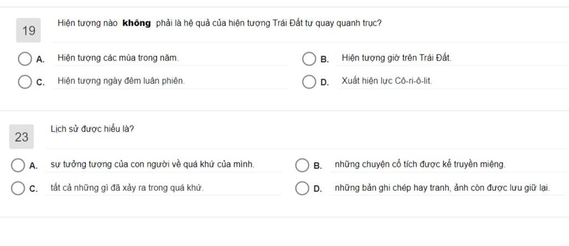Click answer text "tất cả những gì đã xảy ra"

127,188
